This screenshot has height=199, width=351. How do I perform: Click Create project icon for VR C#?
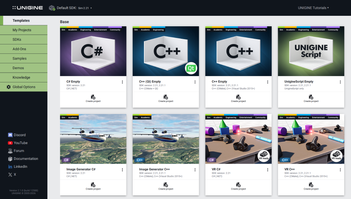click(238, 185)
